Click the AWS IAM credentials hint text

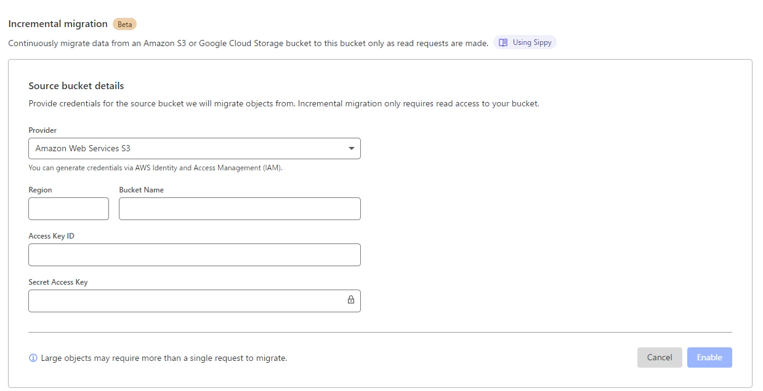point(156,168)
